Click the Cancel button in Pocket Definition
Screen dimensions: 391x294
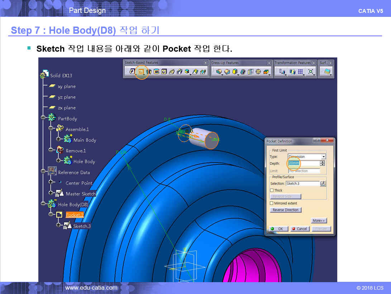tap(300, 229)
